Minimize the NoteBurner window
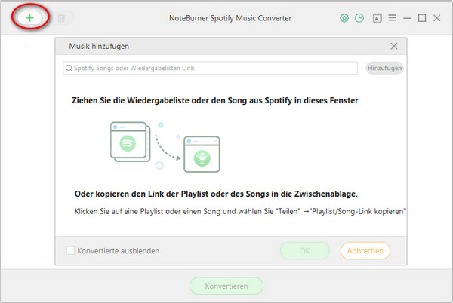The image size is (453, 303). pyautogui.click(x=407, y=18)
